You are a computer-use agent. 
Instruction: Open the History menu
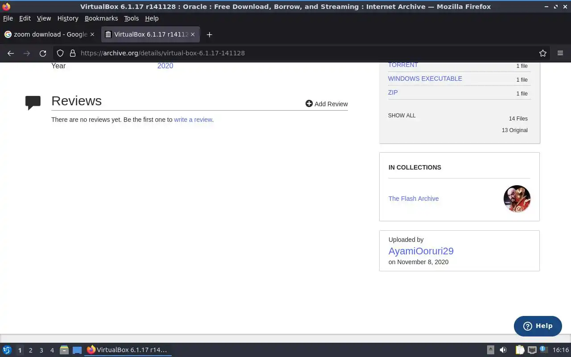[x=68, y=18]
